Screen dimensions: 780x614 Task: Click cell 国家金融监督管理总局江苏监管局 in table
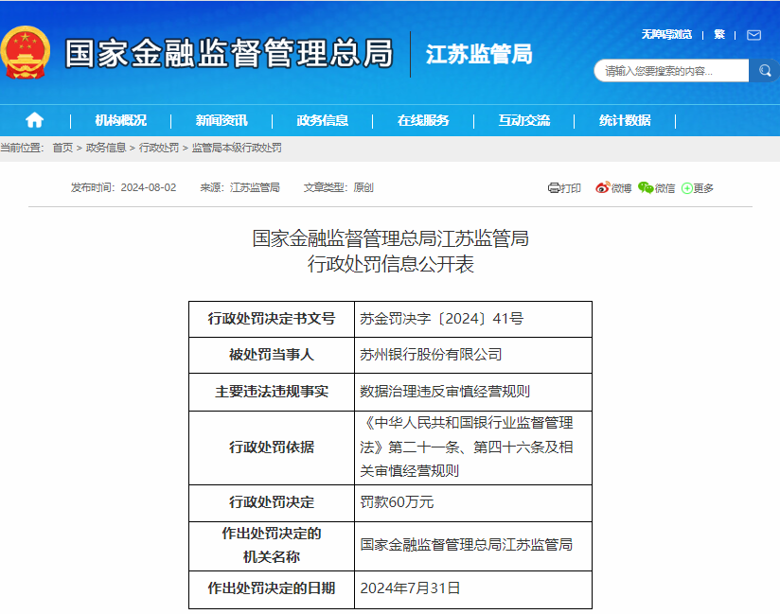pyautogui.click(x=473, y=545)
